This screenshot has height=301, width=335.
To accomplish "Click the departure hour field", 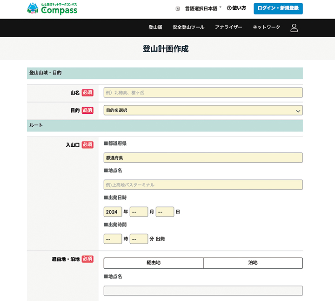I will [113, 239].
